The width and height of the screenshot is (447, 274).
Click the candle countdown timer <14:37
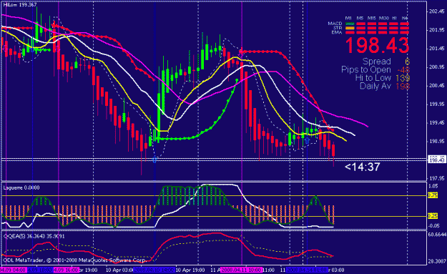(363, 167)
